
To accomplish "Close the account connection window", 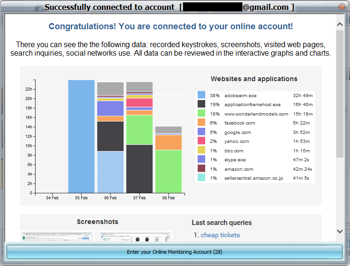I will click(342, 7).
